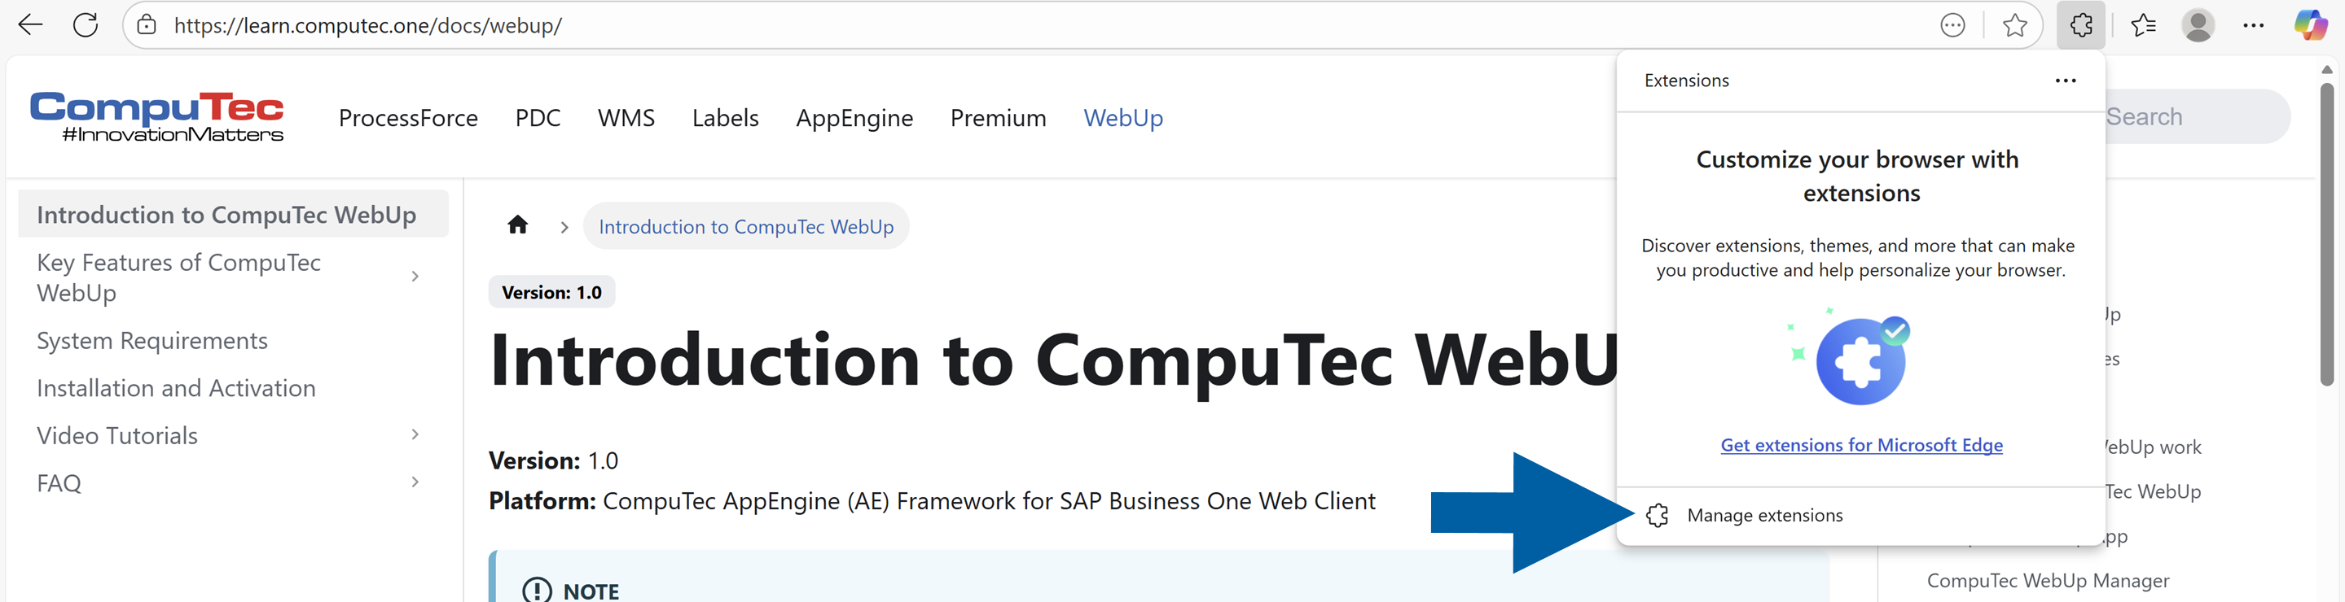Add page to favorites star icon
The height and width of the screenshot is (602, 2345).
[2014, 25]
